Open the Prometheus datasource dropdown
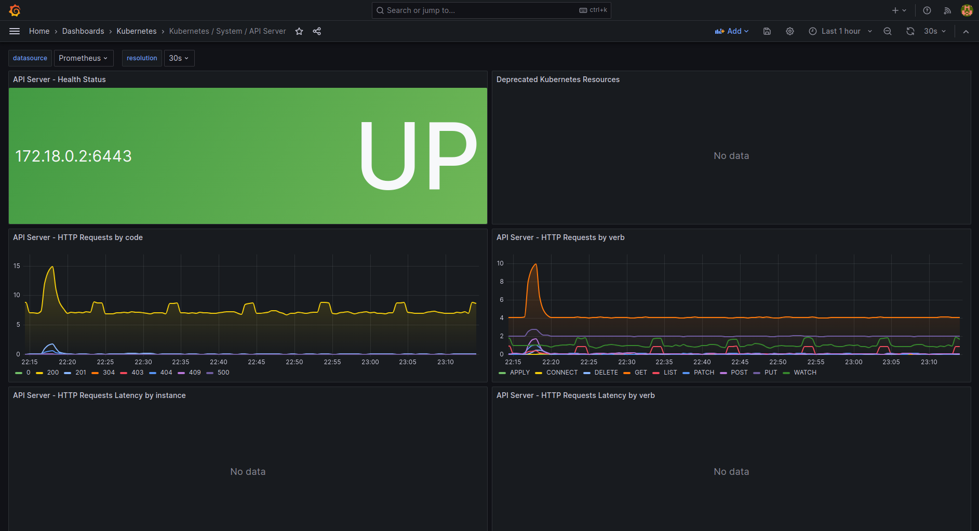The height and width of the screenshot is (531, 979). [x=84, y=58]
